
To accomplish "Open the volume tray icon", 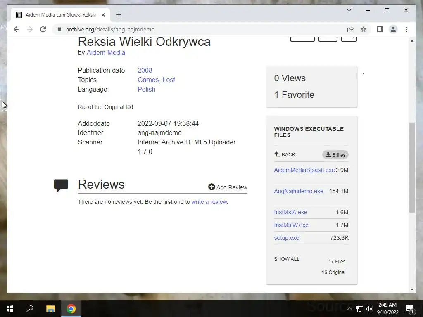I will pos(369,309).
